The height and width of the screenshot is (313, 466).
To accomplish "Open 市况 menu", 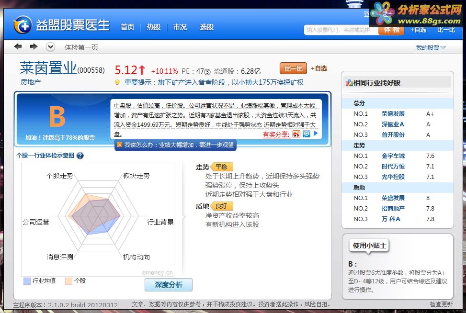I will coord(180,27).
